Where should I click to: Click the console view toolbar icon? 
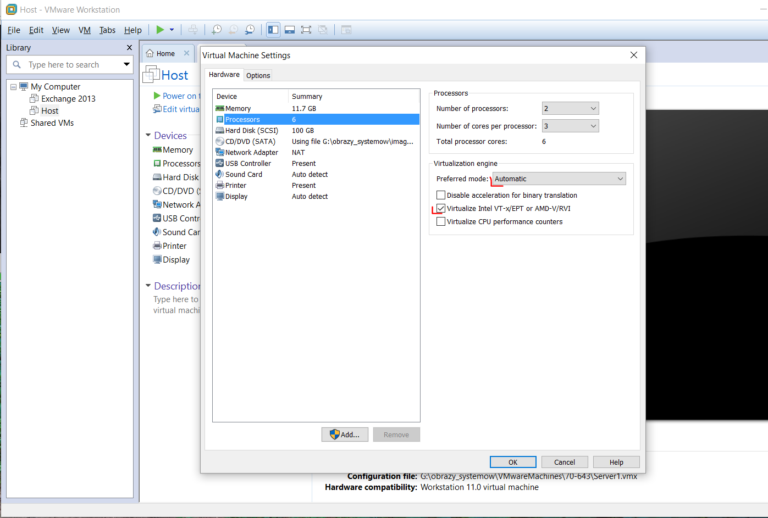pyautogui.click(x=346, y=30)
